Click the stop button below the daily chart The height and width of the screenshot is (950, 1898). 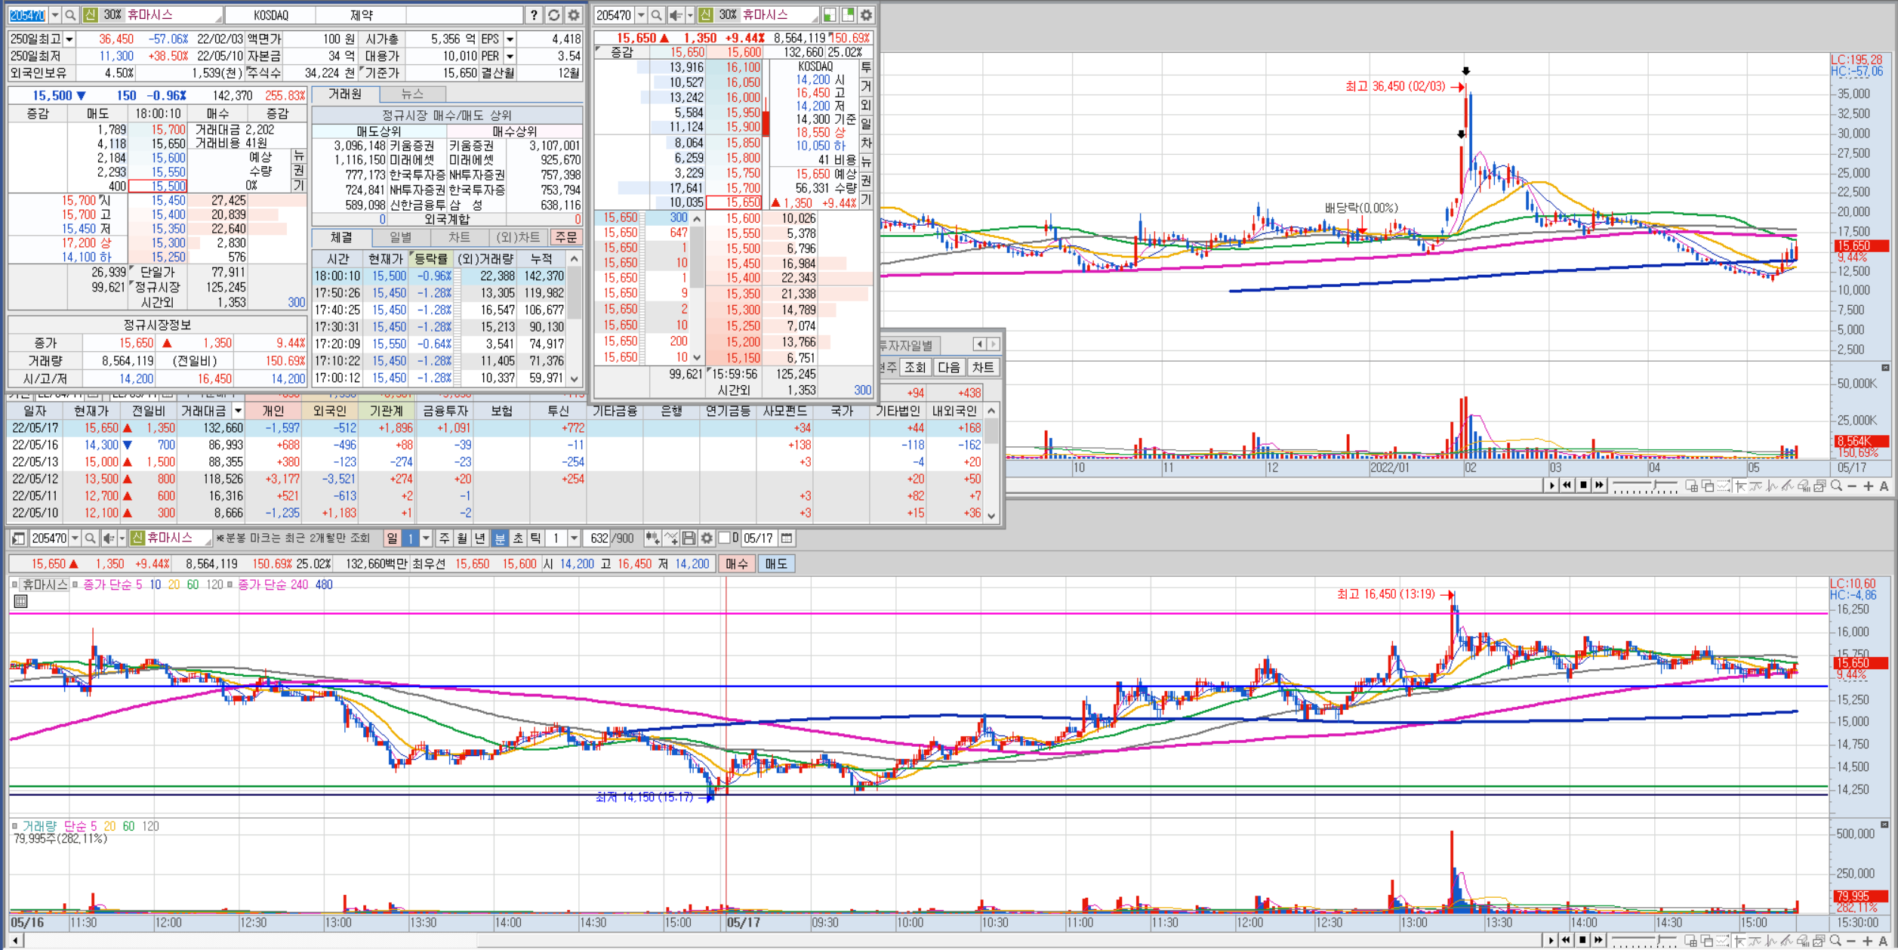(x=1583, y=486)
